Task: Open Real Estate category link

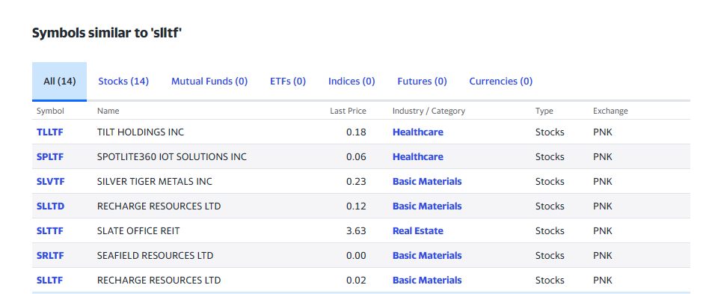Action: coord(418,231)
